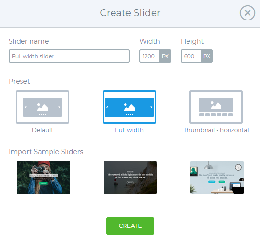Click the green CREATE button
The width and height of the screenshot is (260, 246).
point(130,226)
